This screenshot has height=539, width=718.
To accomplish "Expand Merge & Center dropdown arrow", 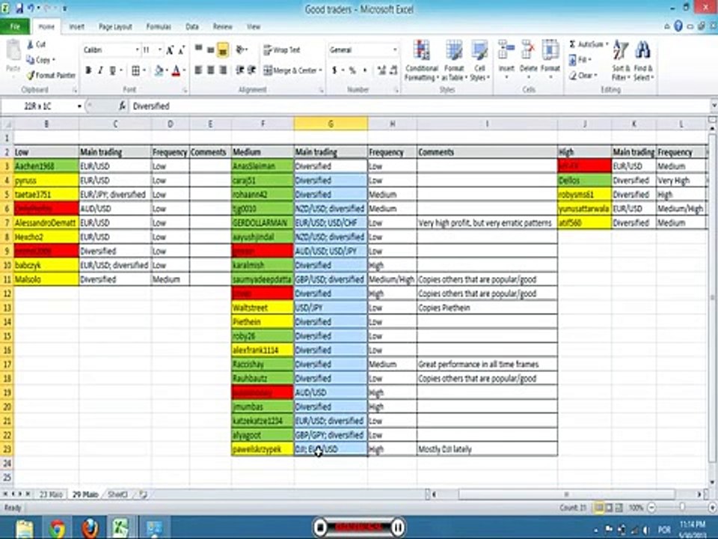I will pos(321,70).
